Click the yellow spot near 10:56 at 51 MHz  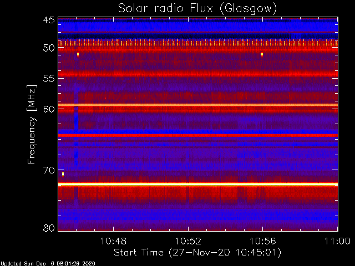pyautogui.click(x=262, y=54)
